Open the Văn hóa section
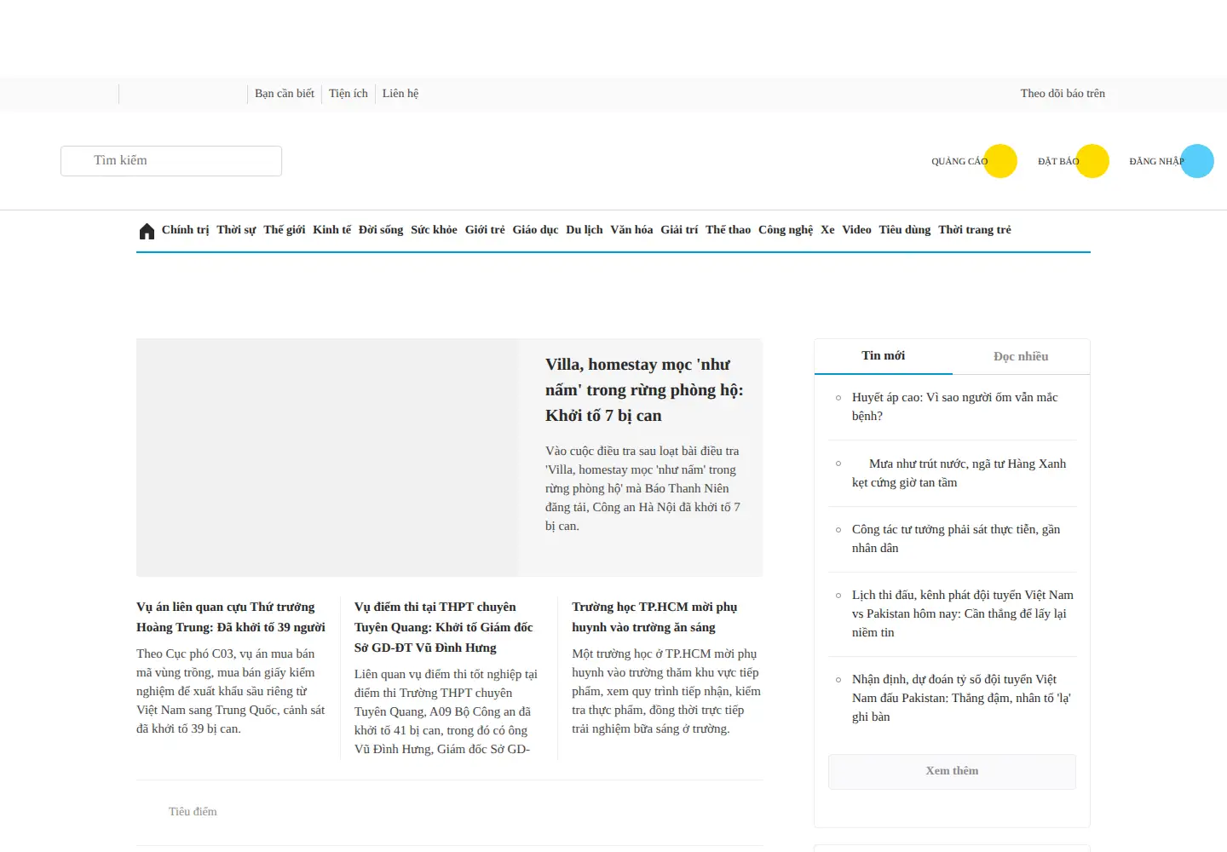Screen dimensions: 1227x852 point(631,230)
